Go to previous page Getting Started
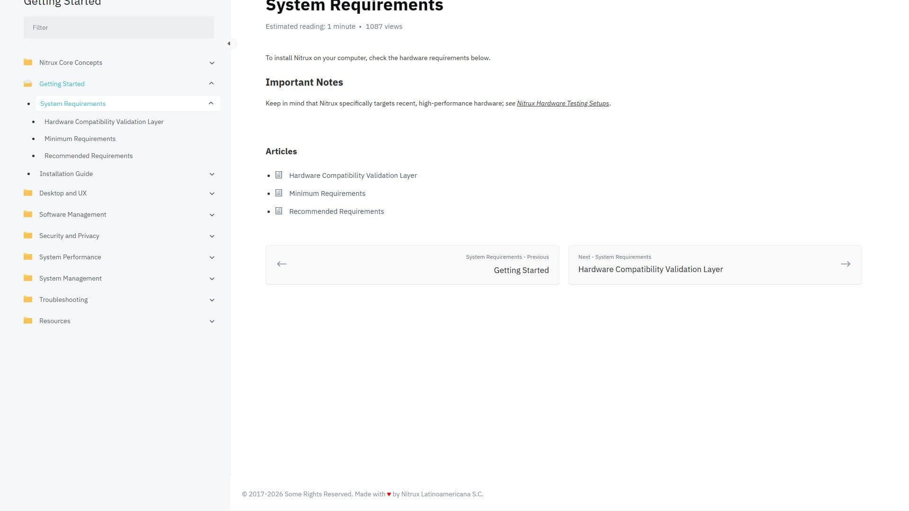The height and width of the screenshot is (511, 909). (412, 265)
